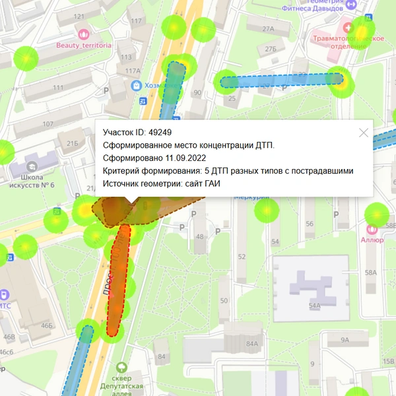Close the Участок ID 49249 popup

coord(364,133)
